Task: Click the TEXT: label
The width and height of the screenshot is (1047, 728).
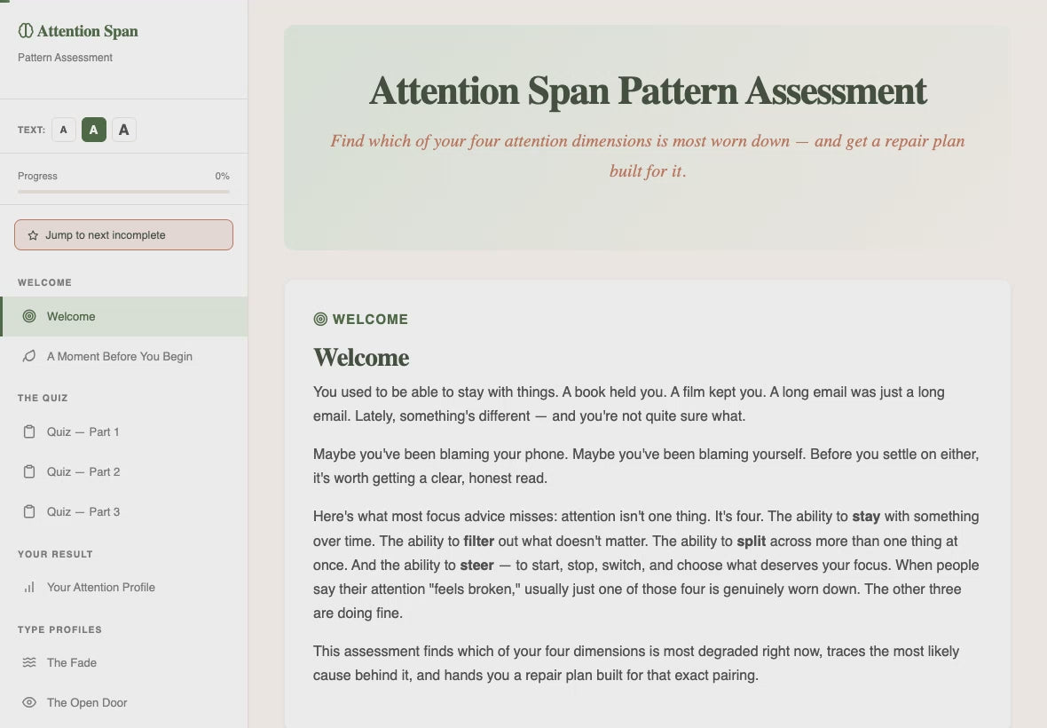Action: tap(31, 130)
